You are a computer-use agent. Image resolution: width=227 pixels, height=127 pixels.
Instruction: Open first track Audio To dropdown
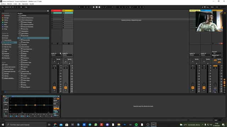tap(56, 55)
